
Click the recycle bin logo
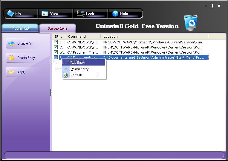(191, 22)
